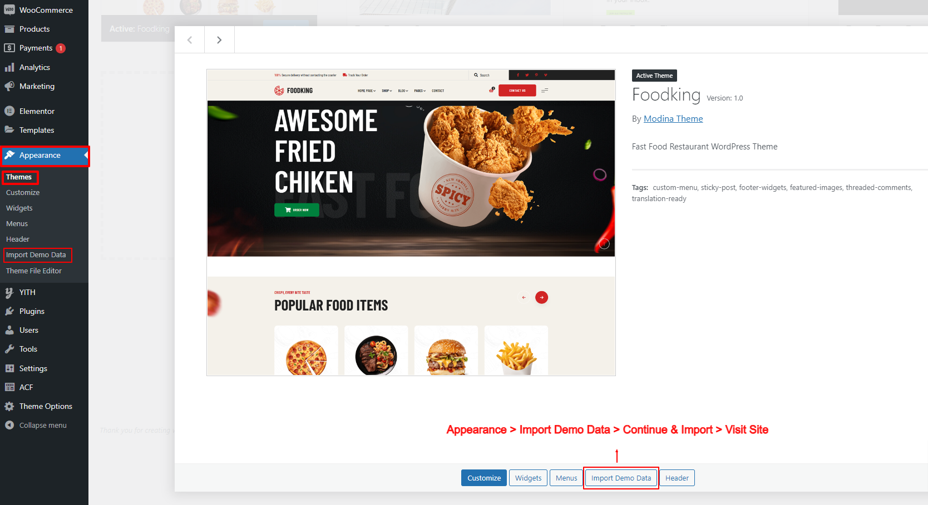Collapse the admin sidebar menu
Screen dimensions: 928x505
[36, 425]
